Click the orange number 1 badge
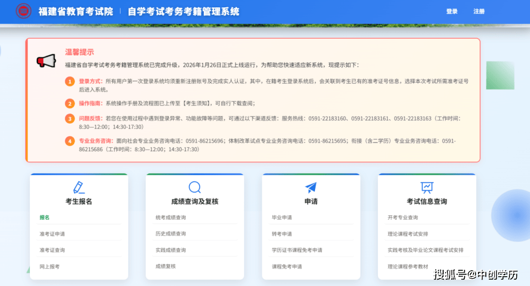The height and width of the screenshot is (286, 530). coord(70,81)
